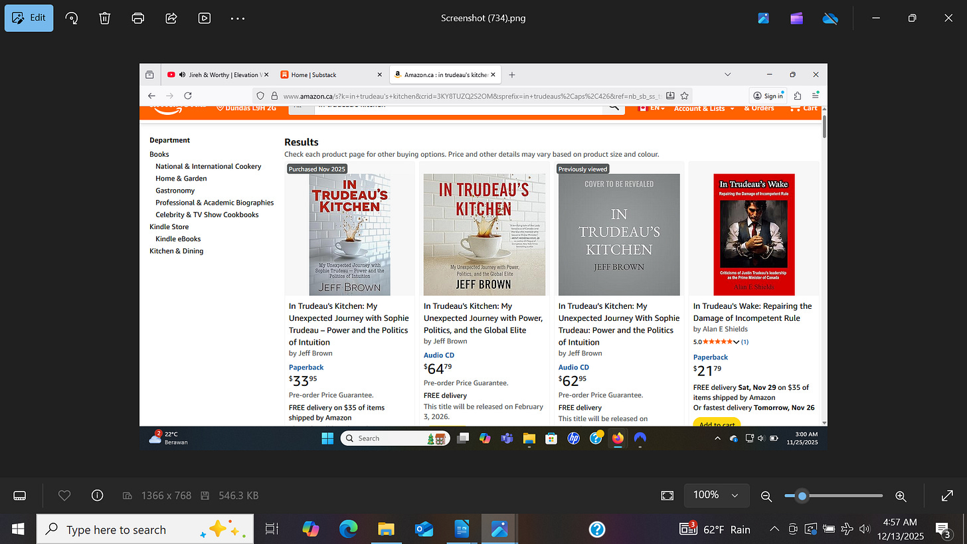Image resolution: width=967 pixels, height=544 pixels.
Task: Click the zoom slider handle
Action: coord(802,496)
